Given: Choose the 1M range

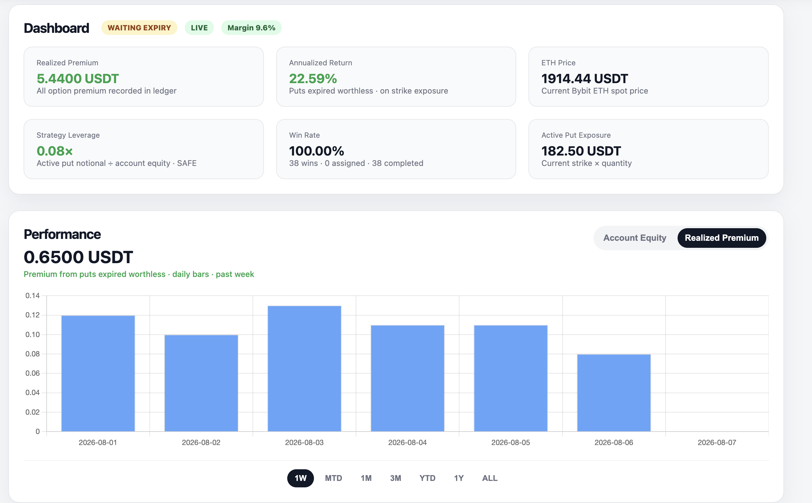Looking at the screenshot, I should pos(366,478).
